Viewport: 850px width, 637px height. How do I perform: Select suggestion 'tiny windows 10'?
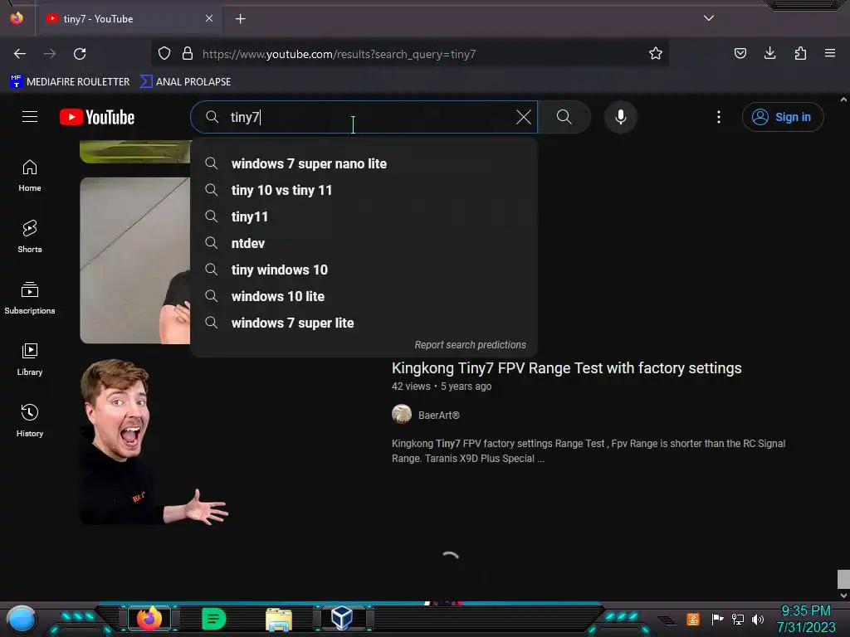[x=364, y=270]
